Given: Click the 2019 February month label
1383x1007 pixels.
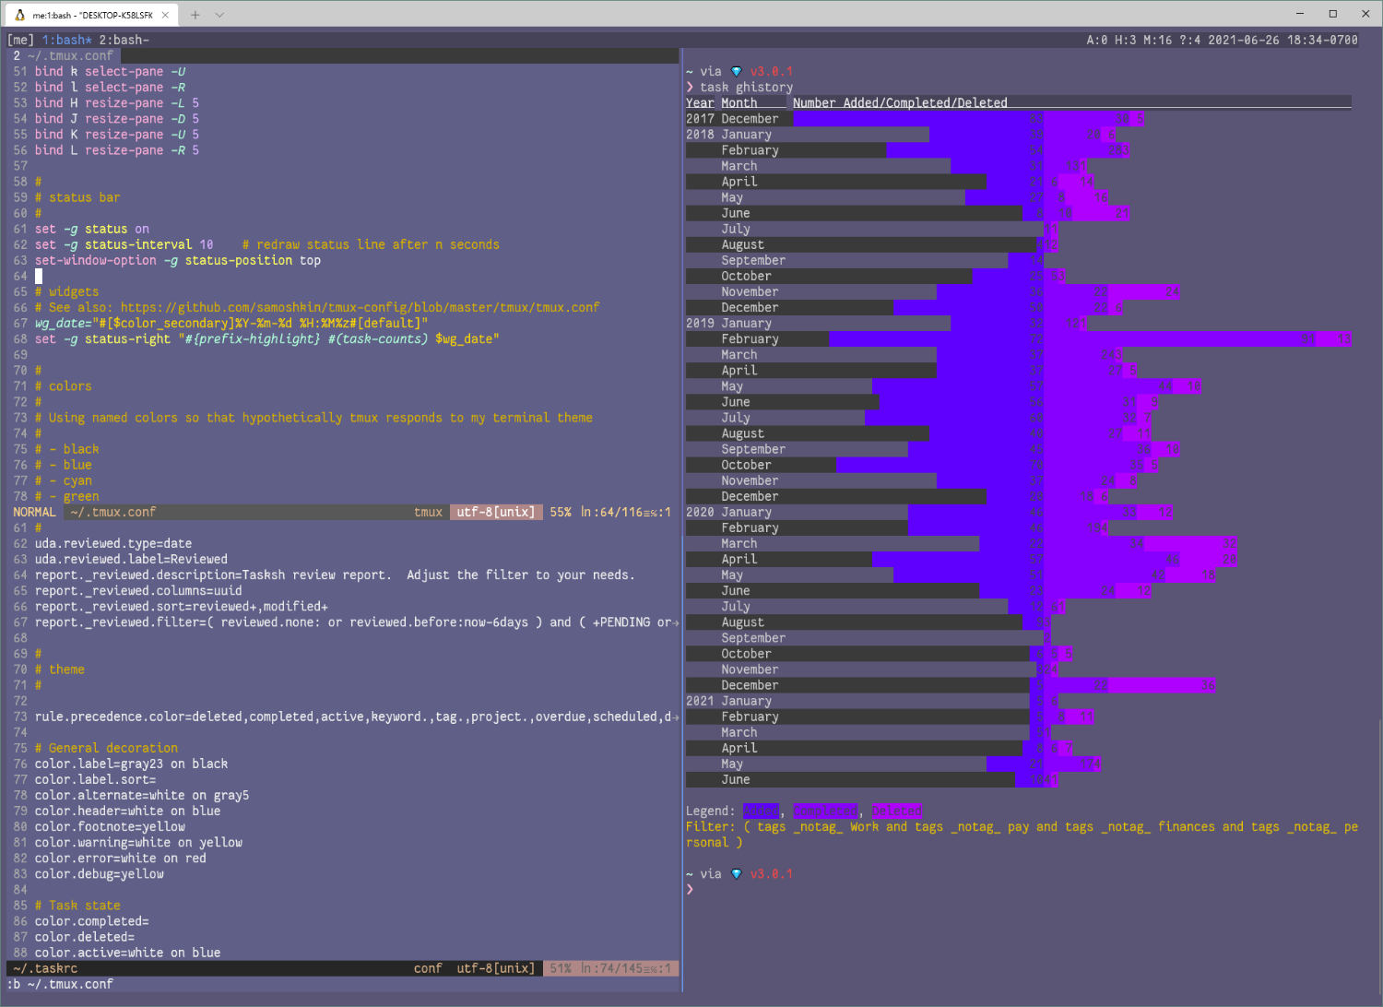Looking at the screenshot, I should click(750, 338).
